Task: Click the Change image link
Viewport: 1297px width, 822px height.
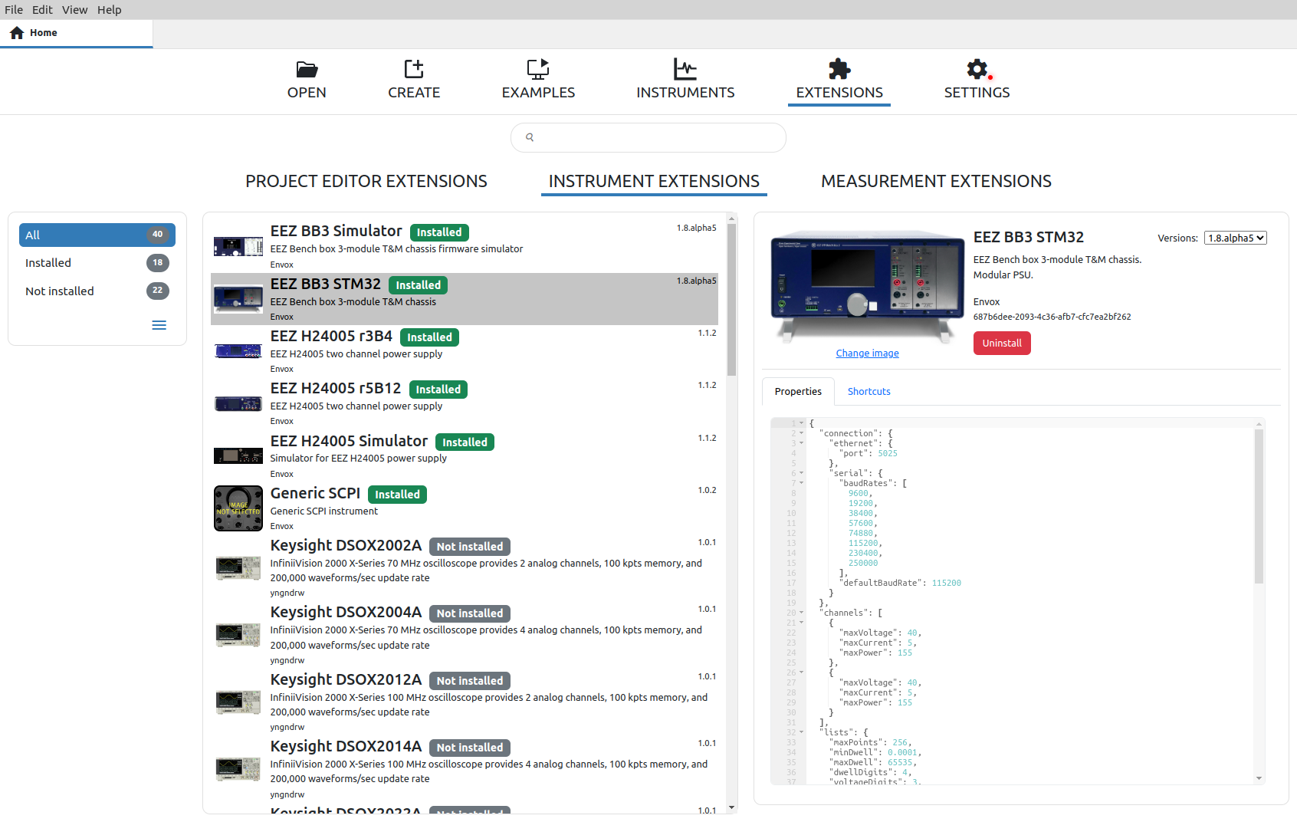Action: (x=867, y=353)
